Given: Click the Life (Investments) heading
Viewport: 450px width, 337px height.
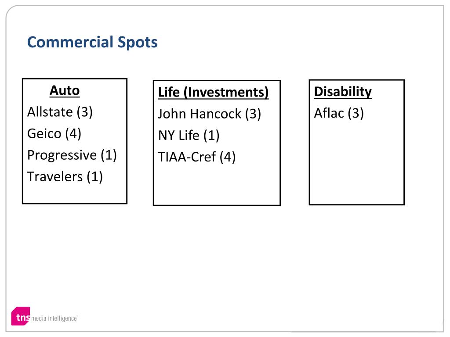Looking at the screenshot, I should [x=213, y=92].
